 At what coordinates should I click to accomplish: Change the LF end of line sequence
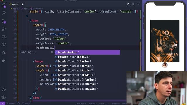click(x=108, y=103)
